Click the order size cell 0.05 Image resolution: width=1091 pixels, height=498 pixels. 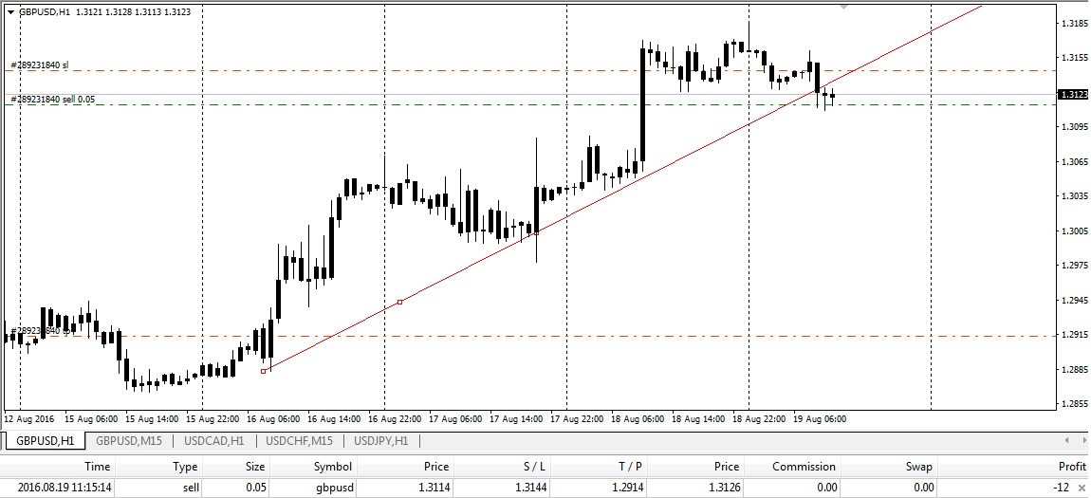(255, 488)
